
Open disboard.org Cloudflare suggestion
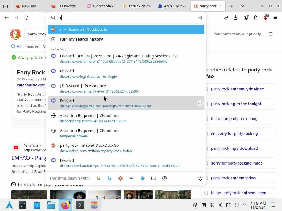(126, 118)
